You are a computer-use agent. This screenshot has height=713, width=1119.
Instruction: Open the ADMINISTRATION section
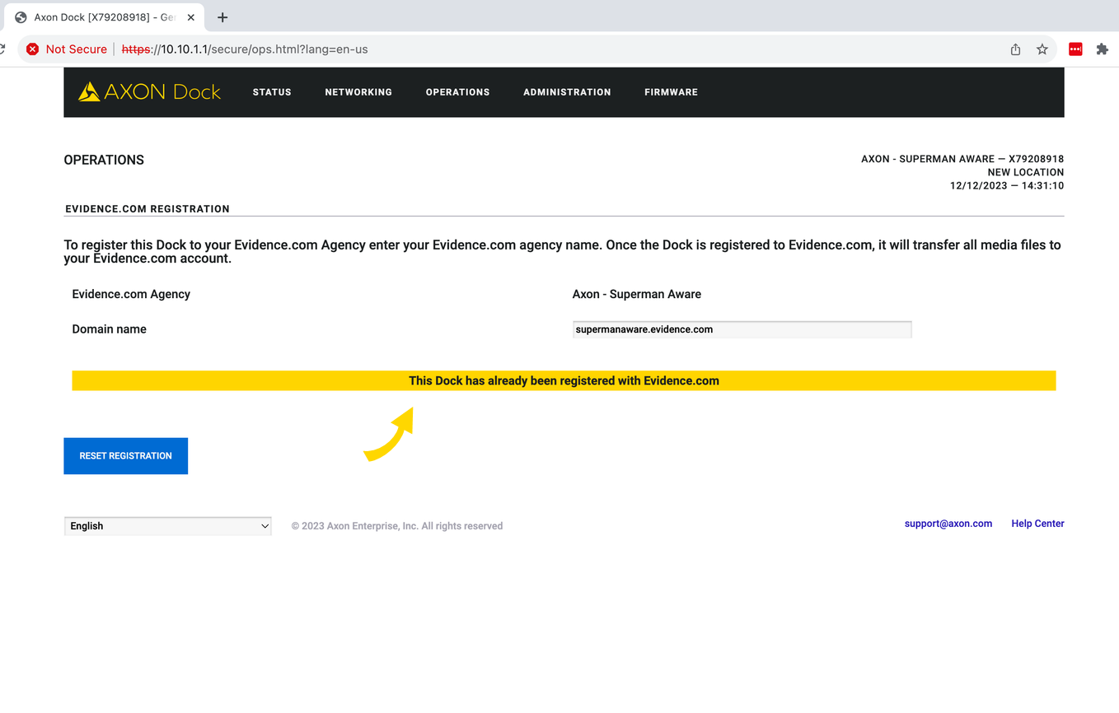tap(567, 92)
